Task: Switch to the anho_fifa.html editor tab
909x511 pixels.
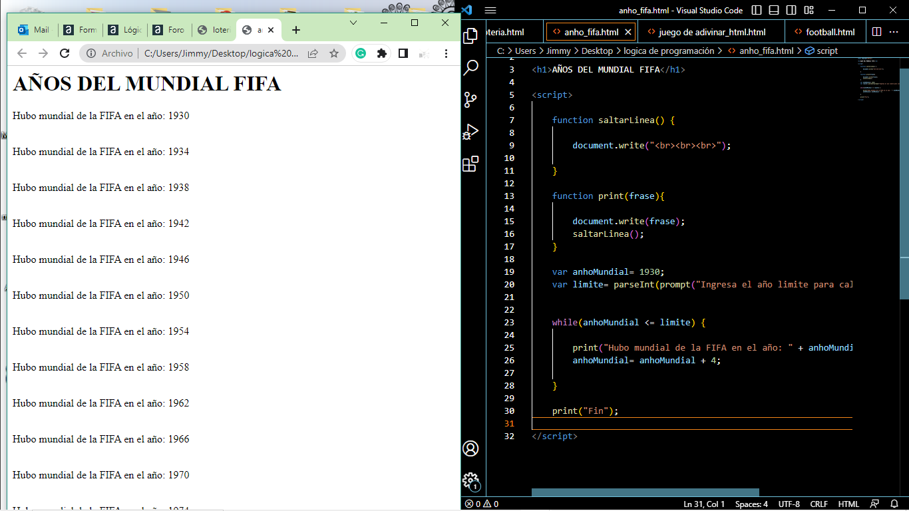Action: point(590,32)
